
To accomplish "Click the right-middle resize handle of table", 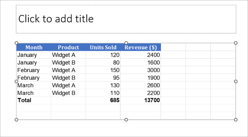I will [x=236, y=81].
